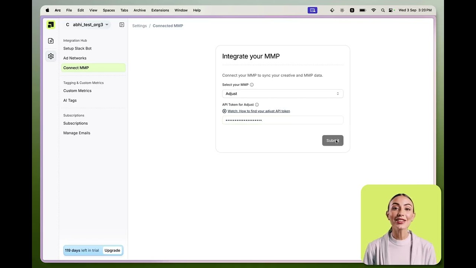This screenshot has width=476, height=268.
Task: Open the View menu
Action: pyautogui.click(x=93, y=10)
